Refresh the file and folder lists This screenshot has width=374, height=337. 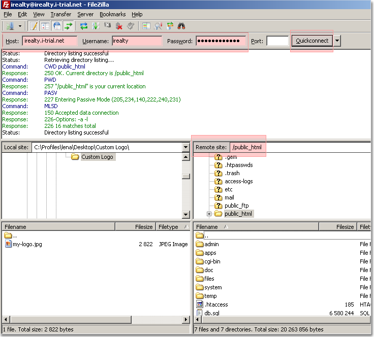pos(84,26)
